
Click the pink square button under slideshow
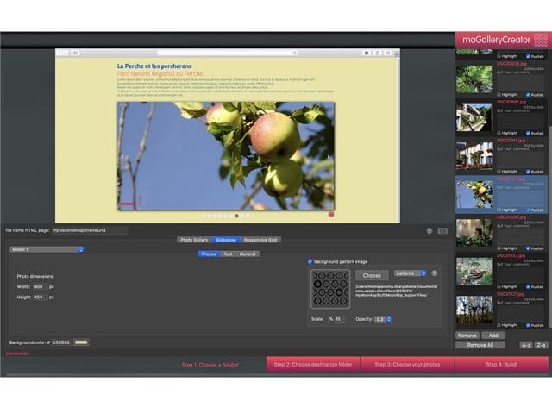click(x=329, y=214)
